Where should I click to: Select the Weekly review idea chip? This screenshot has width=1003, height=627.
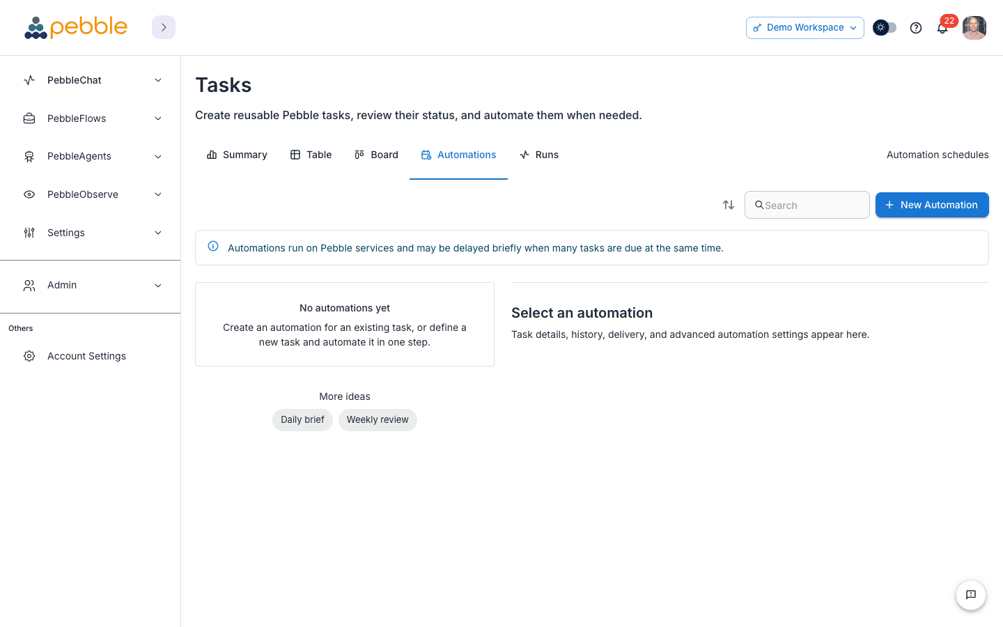pyautogui.click(x=378, y=420)
